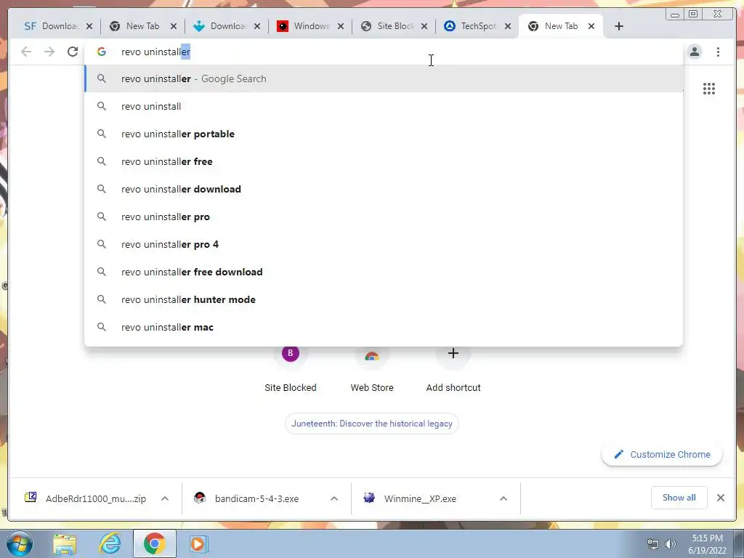This screenshot has height=558, width=744.
Task: Click the Chrome taskbar icon
Action: click(x=154, y=543)
